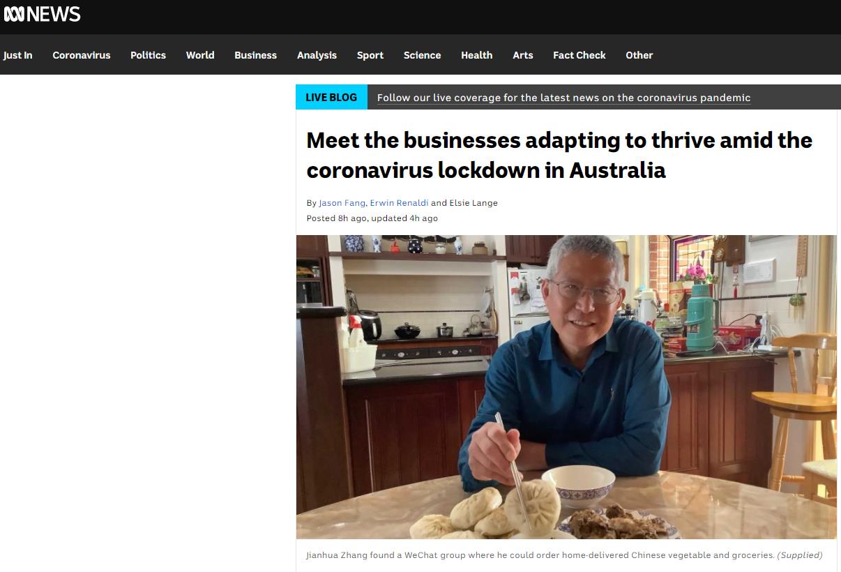Click the LIVE BLOG label
The image size is (841, 572).
[x=331, y=98]
